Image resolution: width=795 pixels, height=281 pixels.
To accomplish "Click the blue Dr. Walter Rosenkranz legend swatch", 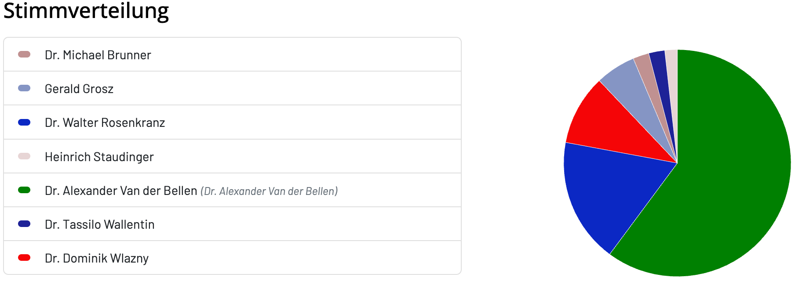I will click(24, 122).
